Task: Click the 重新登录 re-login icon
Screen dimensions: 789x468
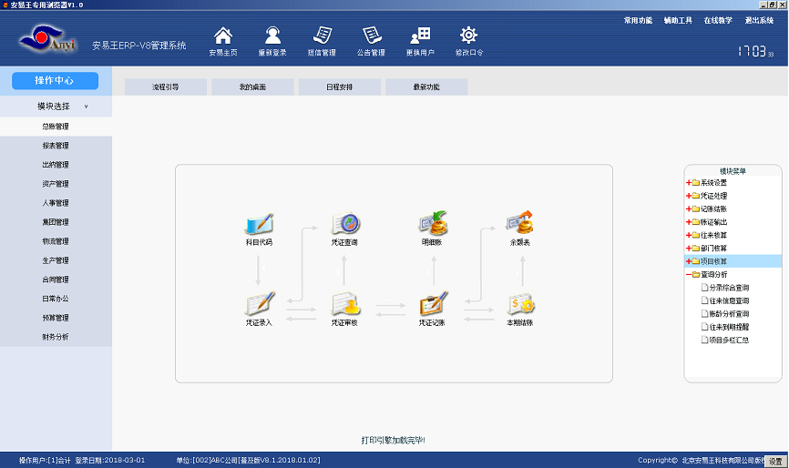Action: point(272,36)
